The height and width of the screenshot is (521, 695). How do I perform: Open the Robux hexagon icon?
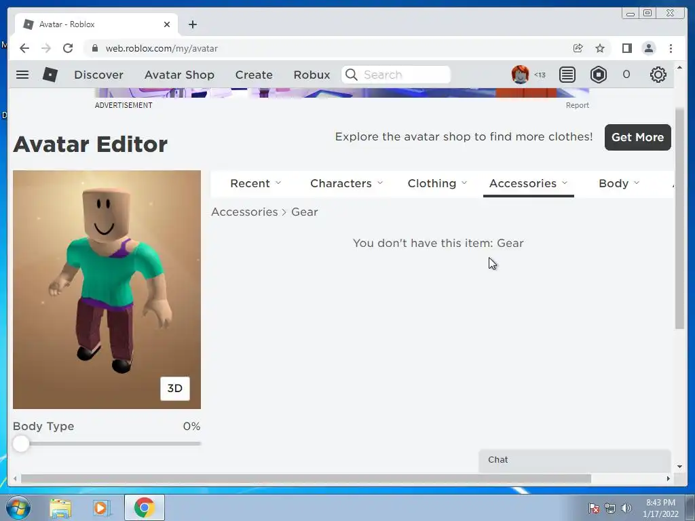599,75
